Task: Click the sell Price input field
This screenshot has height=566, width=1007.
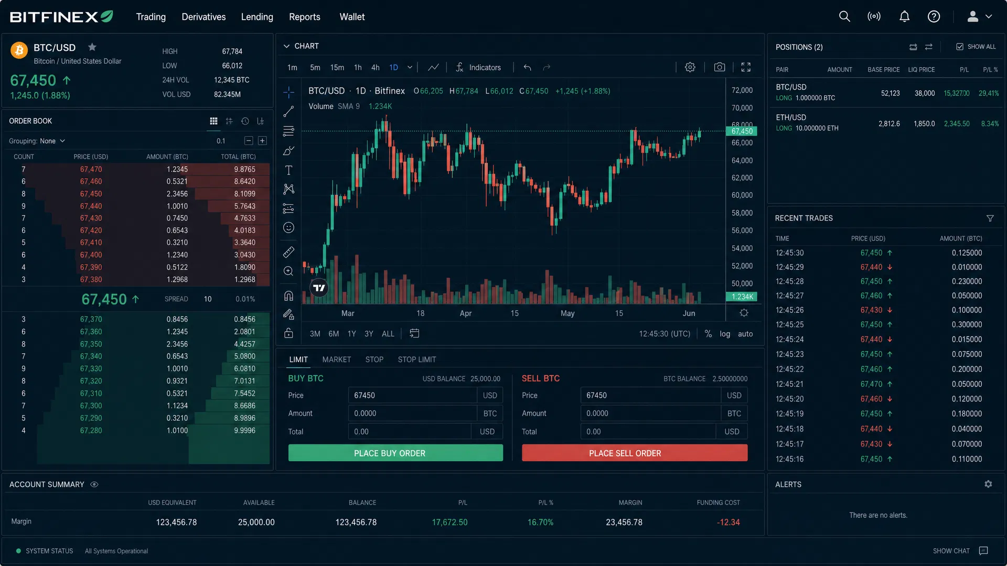Action: click(650, 395)
